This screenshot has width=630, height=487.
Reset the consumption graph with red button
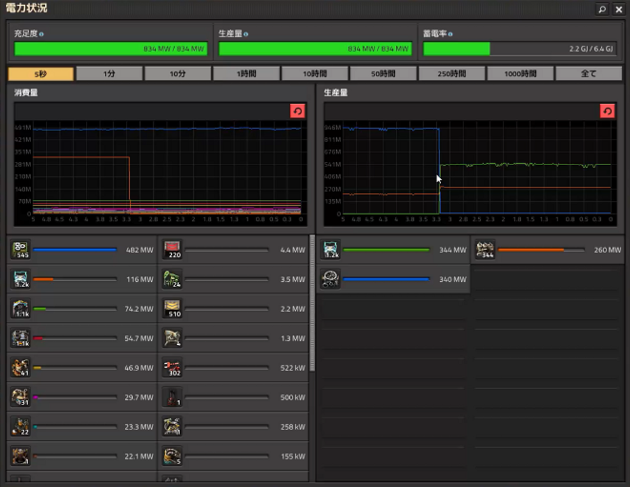pos(298,111)
